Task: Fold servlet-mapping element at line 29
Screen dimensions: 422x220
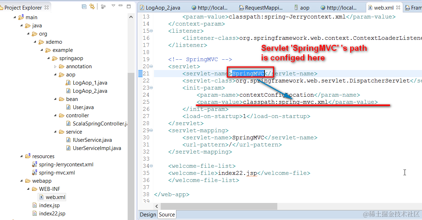Action: 151,130
